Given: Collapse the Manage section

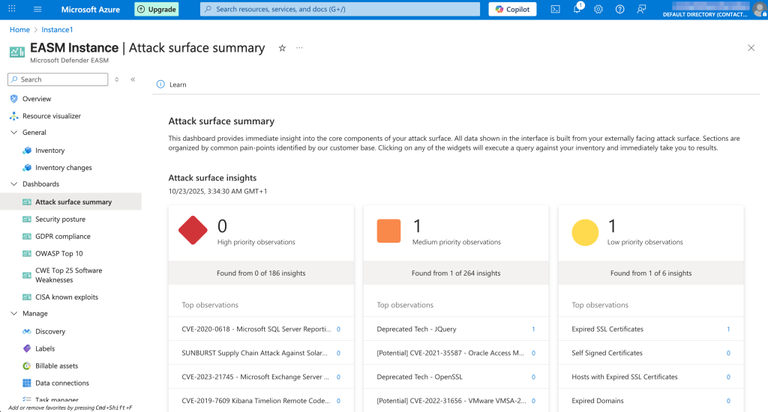Looking at the screenshot, I should (13, 314).
